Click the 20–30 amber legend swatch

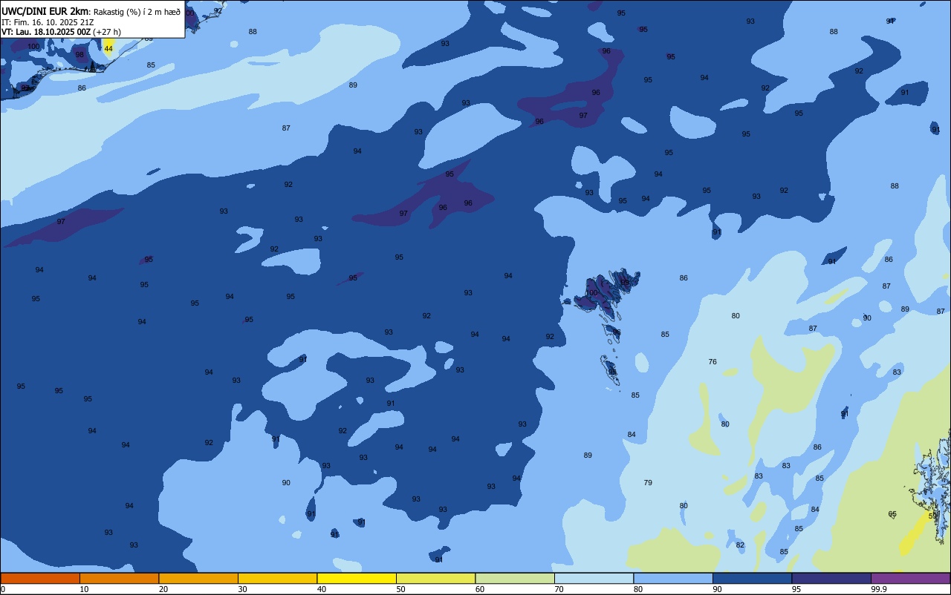[198, 578]
